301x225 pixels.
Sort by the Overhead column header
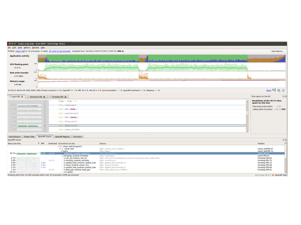[53, 144]
